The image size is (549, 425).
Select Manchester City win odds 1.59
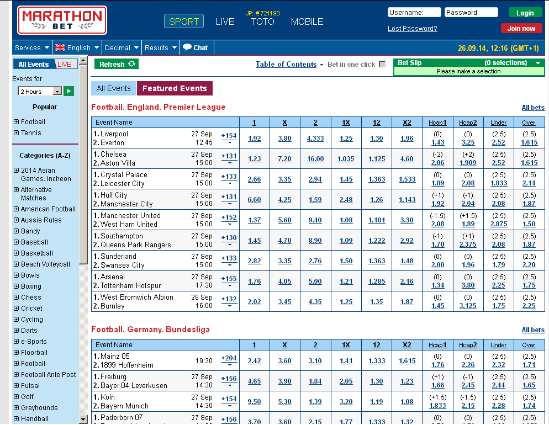[x=315, y=200]
